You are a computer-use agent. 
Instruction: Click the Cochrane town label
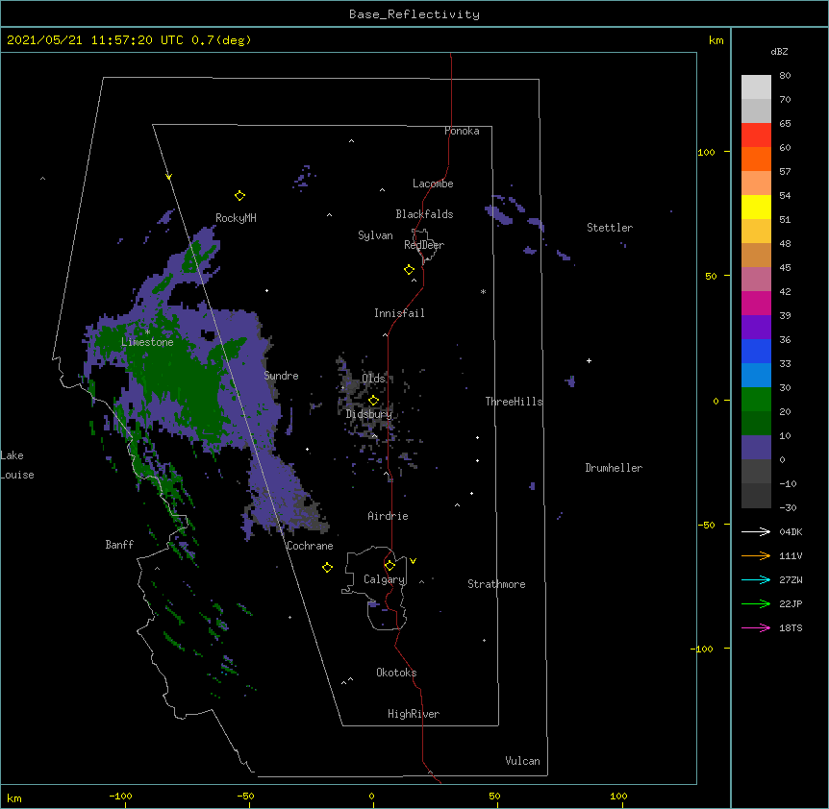tap(310, 546)
